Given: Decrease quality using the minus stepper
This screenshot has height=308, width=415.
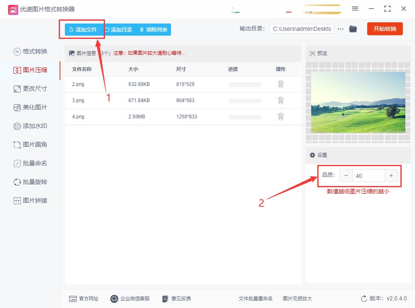Looking at the screenshot, I should point(346,175).
